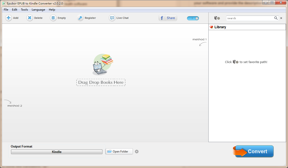Image resolution: width=288 pixels, height=168 pixels.
Task: Open the Tools menu
Action: click(24, 10)
